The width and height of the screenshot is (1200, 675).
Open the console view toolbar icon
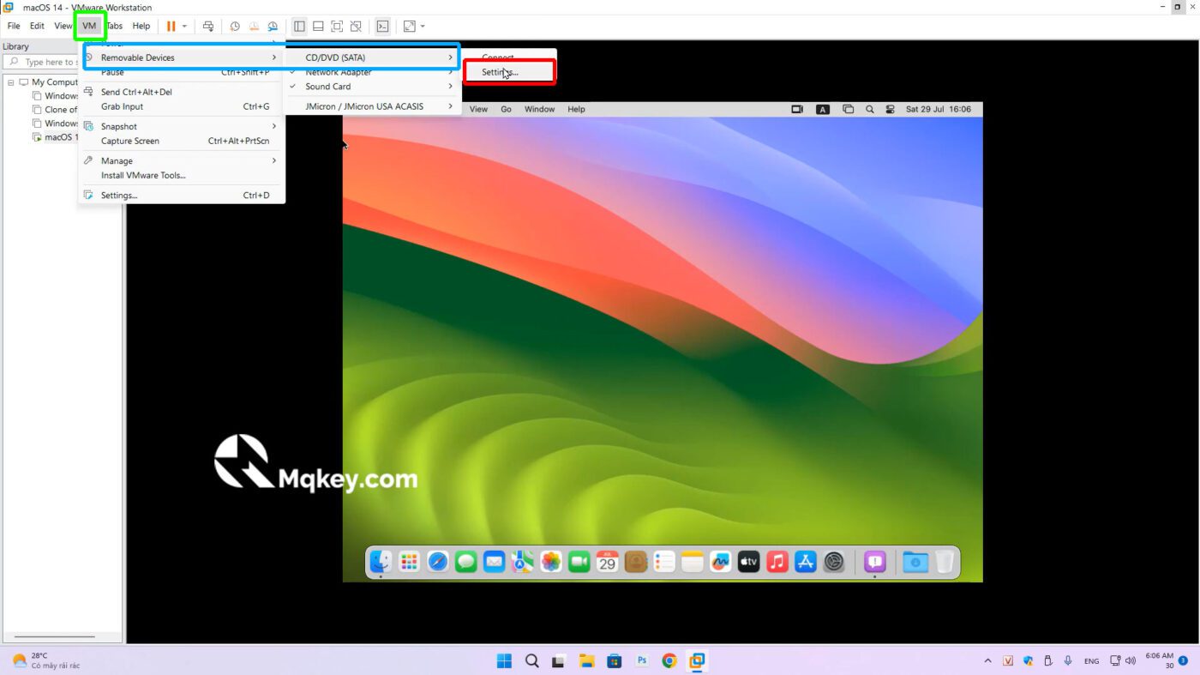tap(382, 26)
